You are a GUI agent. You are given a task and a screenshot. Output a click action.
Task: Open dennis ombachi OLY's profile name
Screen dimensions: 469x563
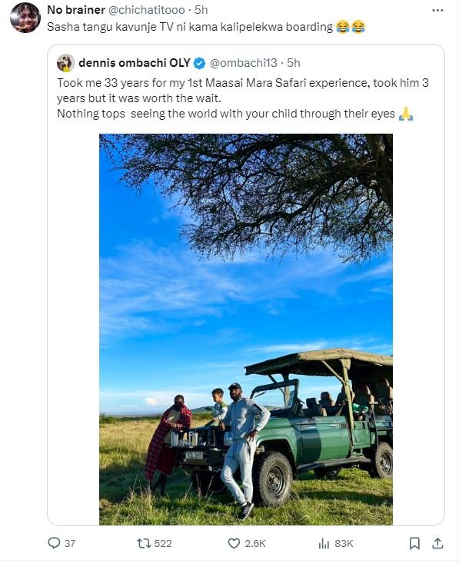coord(135,63)
